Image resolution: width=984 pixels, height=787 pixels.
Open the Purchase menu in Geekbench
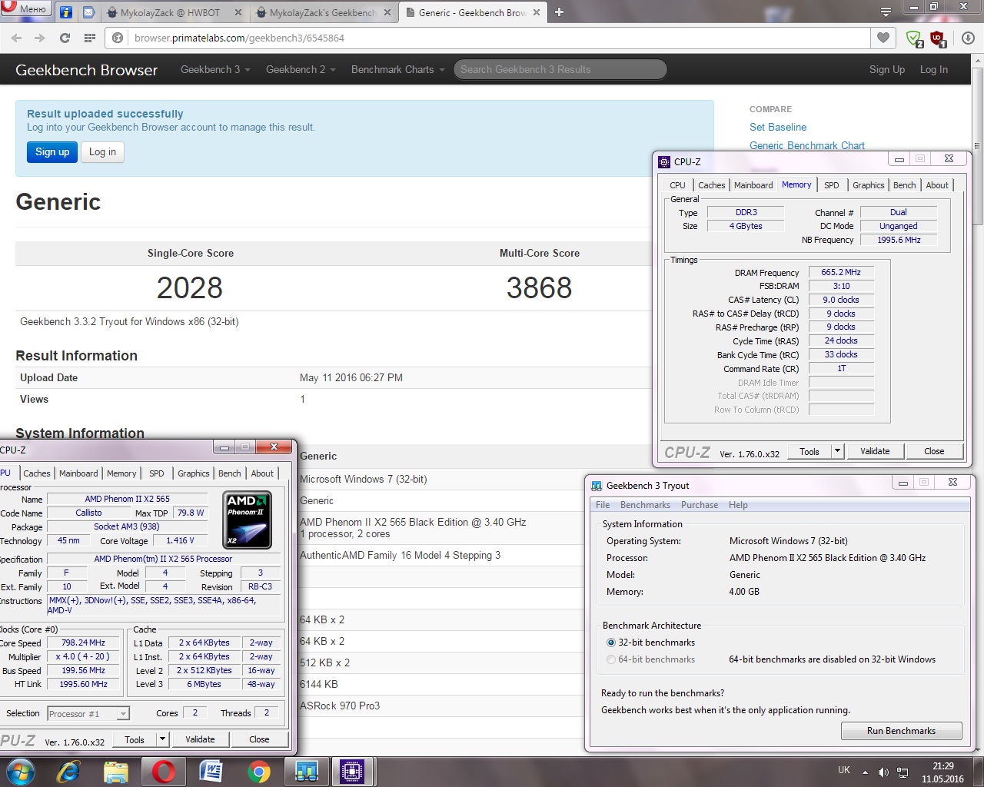(700, 505)
